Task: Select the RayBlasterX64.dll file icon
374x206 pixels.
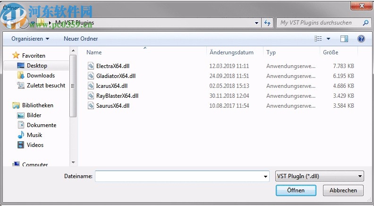Action: pos(91,96)
